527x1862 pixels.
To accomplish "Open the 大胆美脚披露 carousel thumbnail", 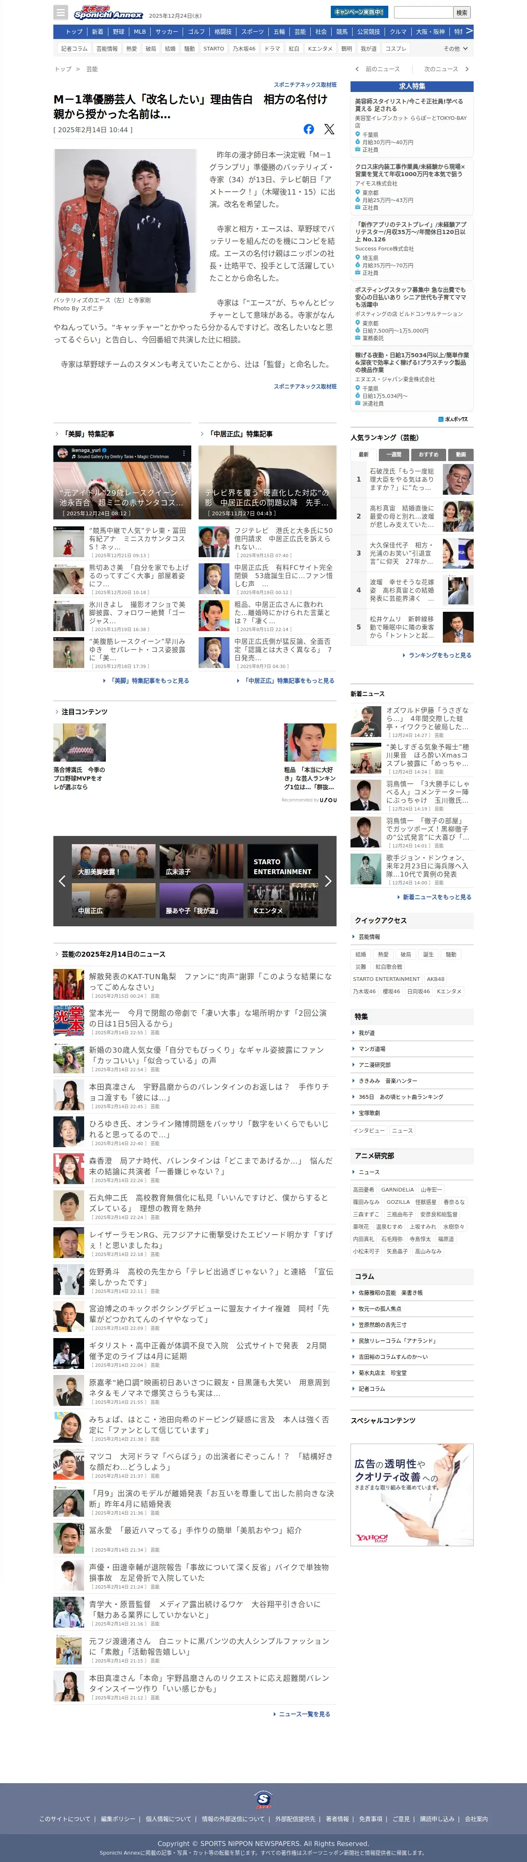I will 114,861.
